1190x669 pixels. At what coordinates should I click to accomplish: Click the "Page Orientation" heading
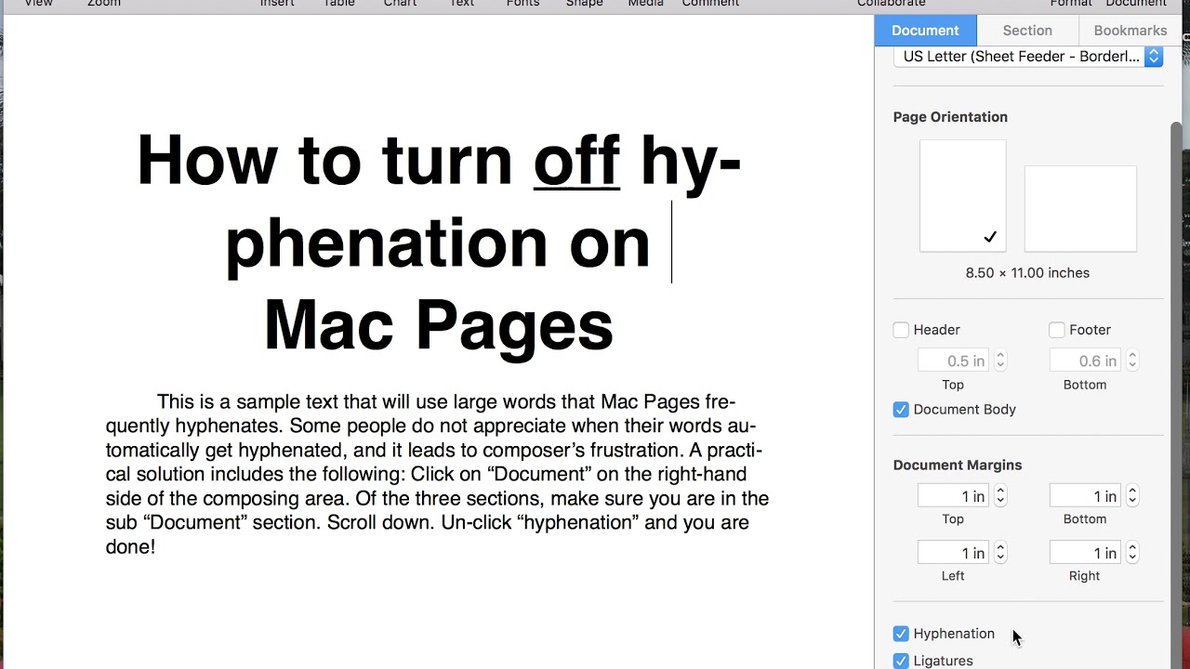pos(950,117)
